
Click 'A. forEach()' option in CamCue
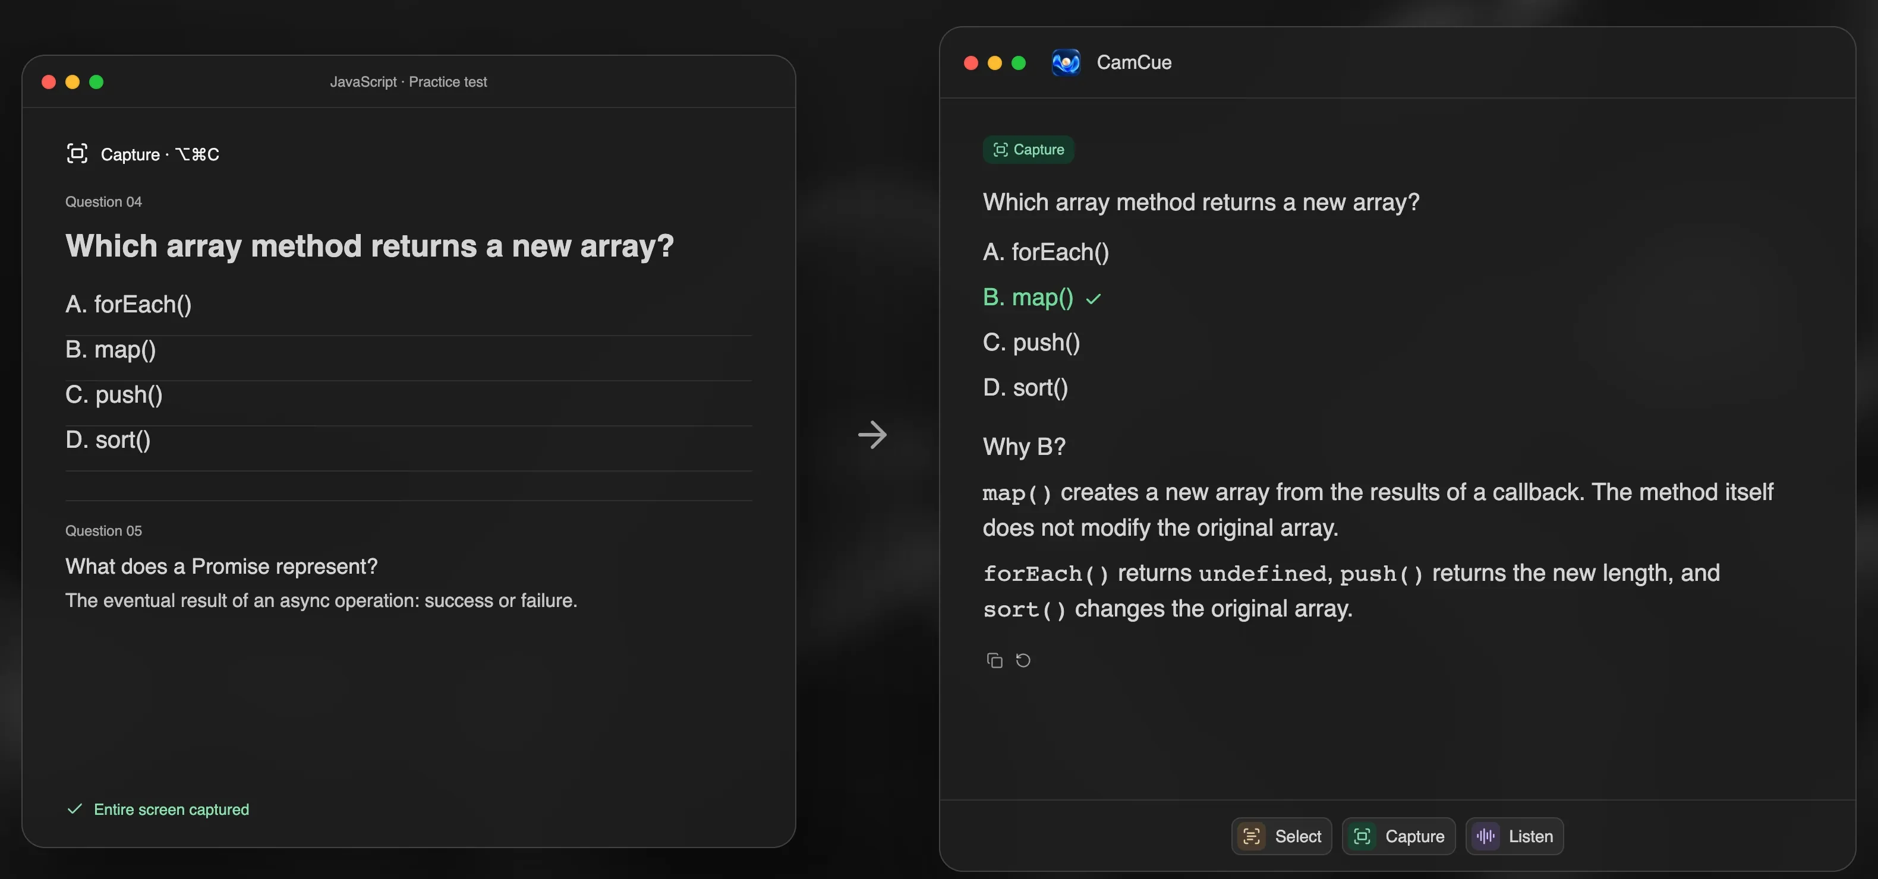click(x=1045, y=252)
